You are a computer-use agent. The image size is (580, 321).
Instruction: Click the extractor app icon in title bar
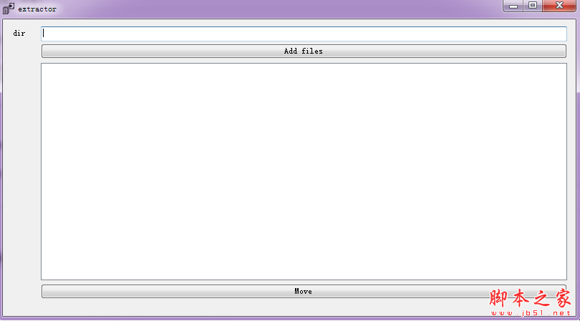(9, 9)
